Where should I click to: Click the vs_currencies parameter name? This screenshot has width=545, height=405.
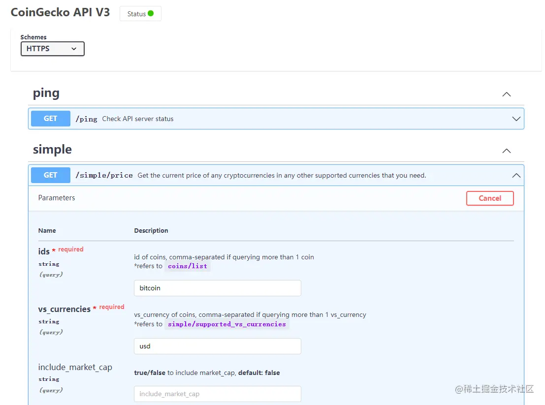[64, 309]
